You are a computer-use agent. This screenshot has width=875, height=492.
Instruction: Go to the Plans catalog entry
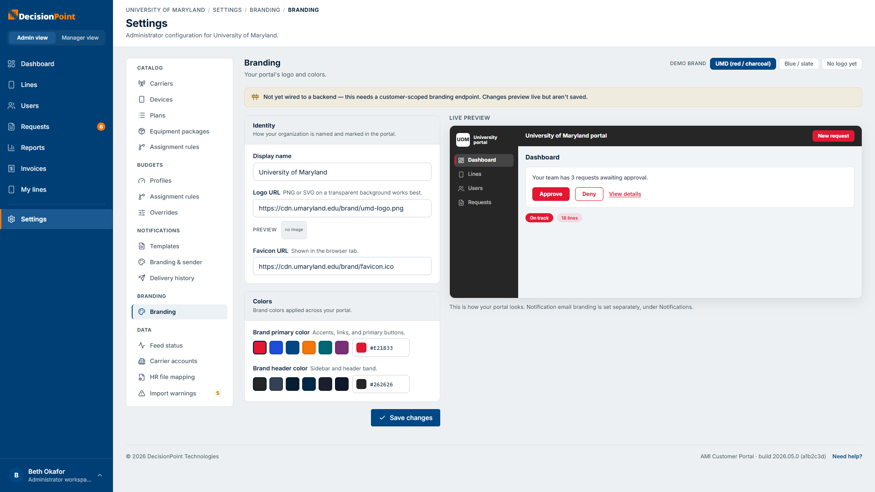pos(180,115)
